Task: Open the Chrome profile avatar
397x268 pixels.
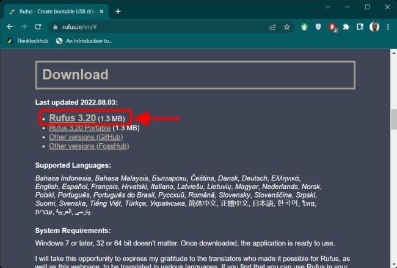Action: coord(374,27)
